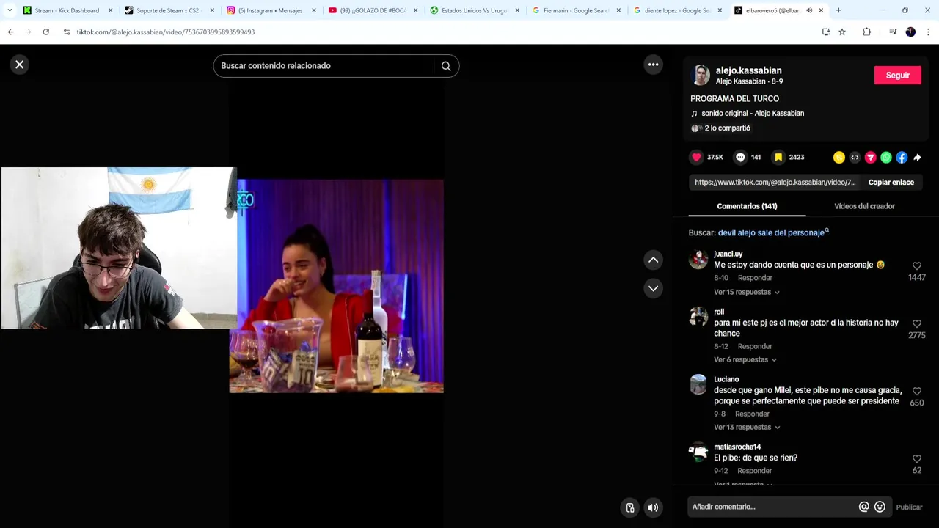Click the Publicar comment button
The height and width of the screenshot is (528, 939).
[909, 507]
